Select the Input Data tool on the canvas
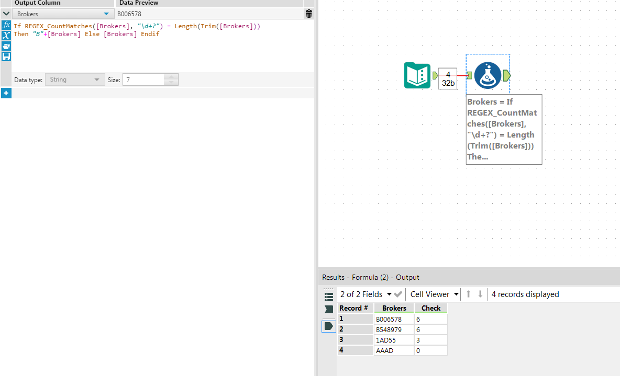Screen dimensions: 620x376 point(417,75)
